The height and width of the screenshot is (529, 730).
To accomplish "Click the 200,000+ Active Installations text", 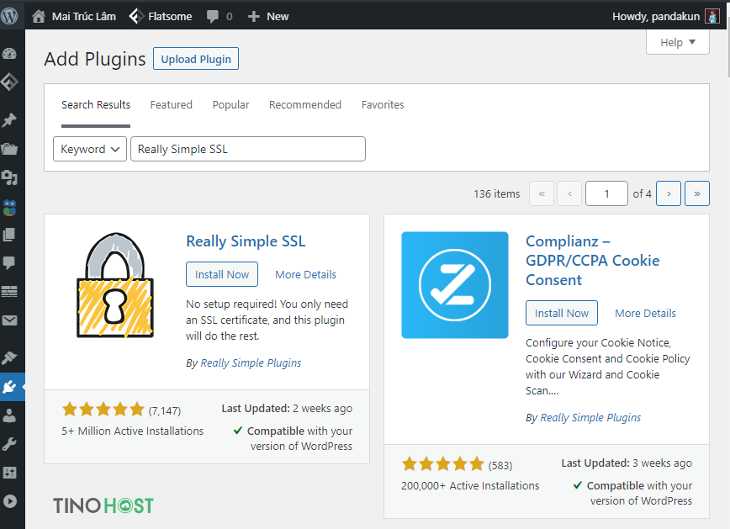I will click(x=470, y=486).
